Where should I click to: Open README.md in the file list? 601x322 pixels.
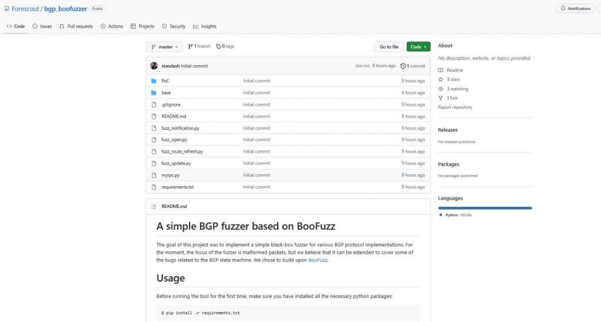point(174,116)
